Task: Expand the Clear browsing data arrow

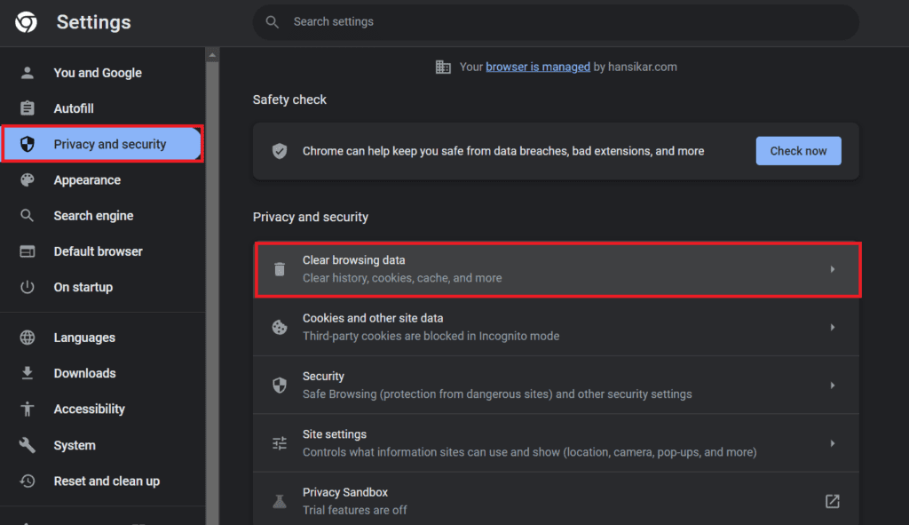Action: tap(832, 269)
